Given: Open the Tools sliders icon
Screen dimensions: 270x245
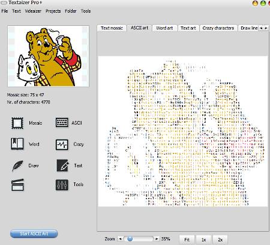Looking at the screenshot, I should [62, 185].
